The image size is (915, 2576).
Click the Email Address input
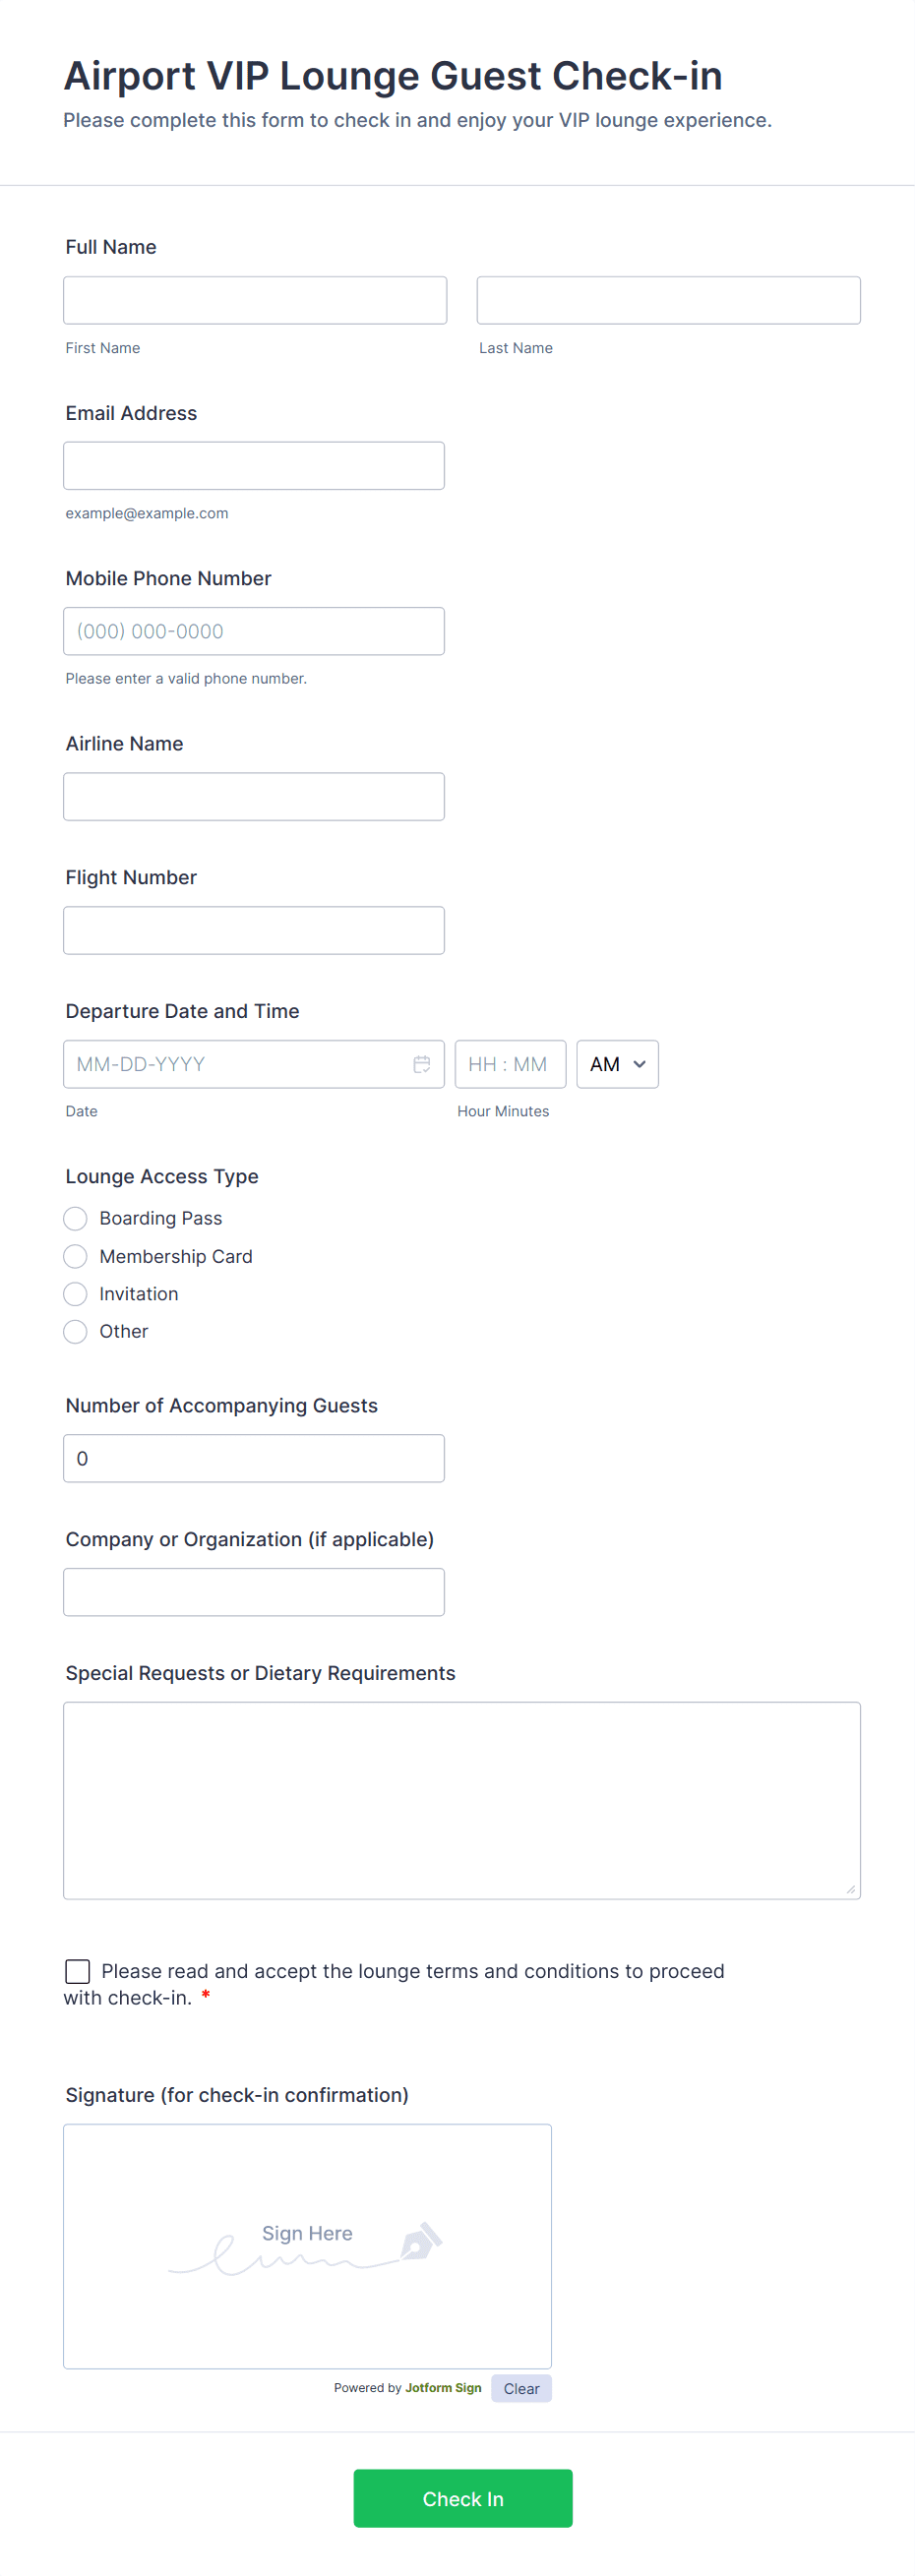[254, 466]
